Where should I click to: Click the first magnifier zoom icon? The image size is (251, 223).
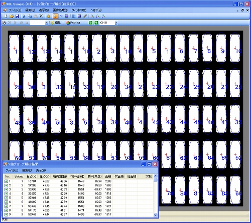click(x=92, y=16)
